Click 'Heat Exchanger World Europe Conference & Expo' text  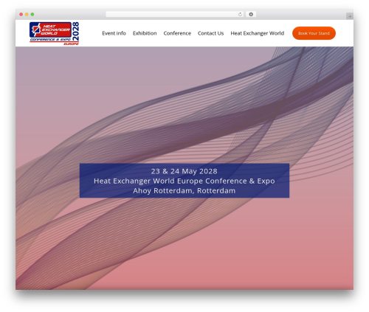point(184,181)
